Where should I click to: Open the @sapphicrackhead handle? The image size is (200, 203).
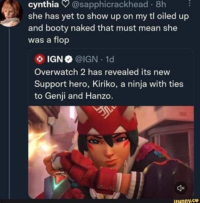110,5
